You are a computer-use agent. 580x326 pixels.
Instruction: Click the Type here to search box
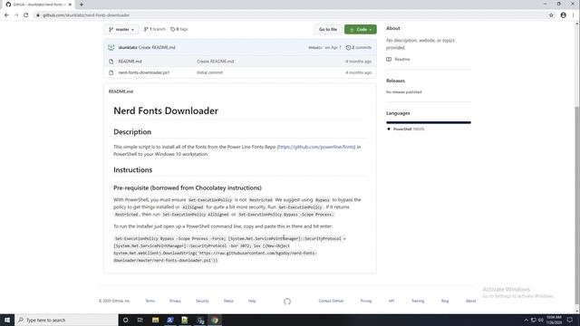(x=66, y=320)
